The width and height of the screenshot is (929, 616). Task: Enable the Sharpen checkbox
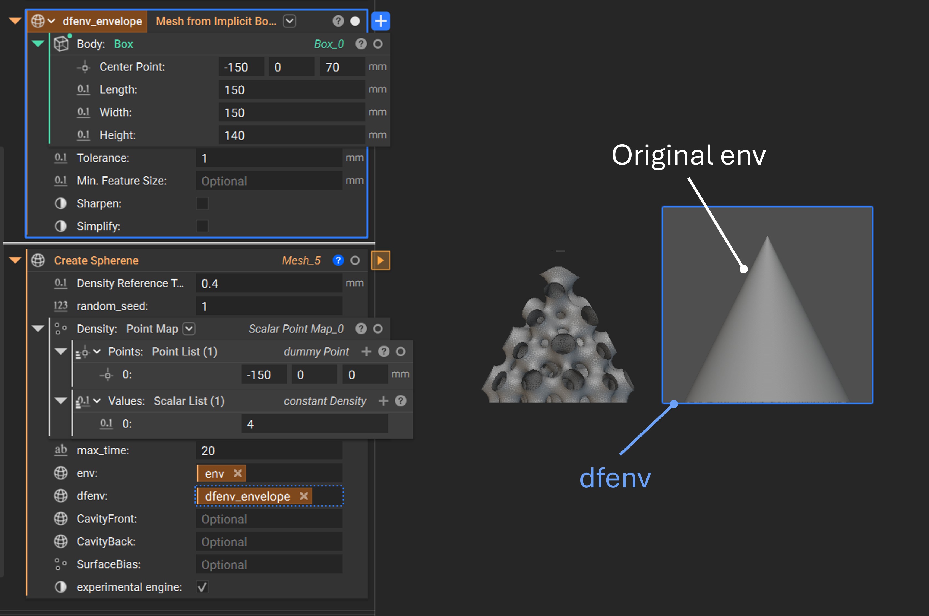[202, 203]
